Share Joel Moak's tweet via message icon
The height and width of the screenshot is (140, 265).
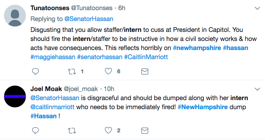145,131
